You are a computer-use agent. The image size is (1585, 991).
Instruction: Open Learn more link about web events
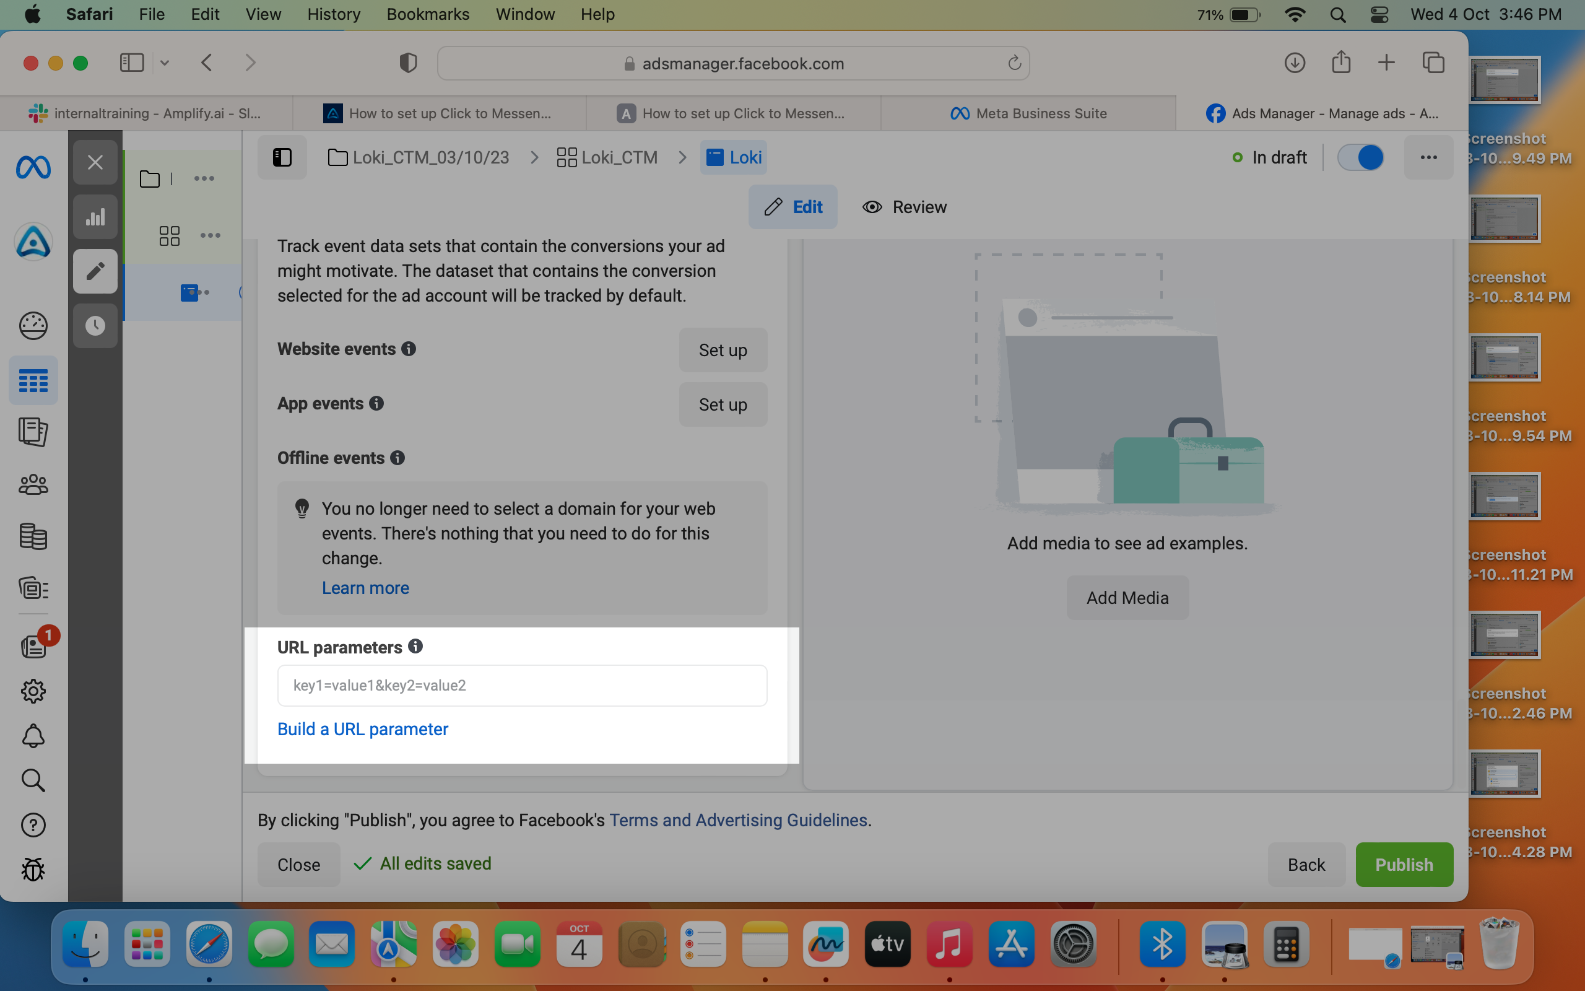[365, 588]
